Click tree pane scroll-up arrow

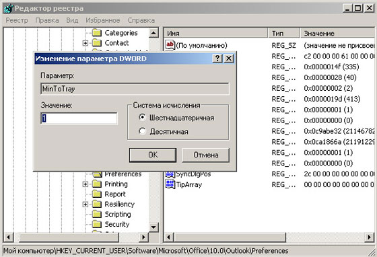(153, 33)
